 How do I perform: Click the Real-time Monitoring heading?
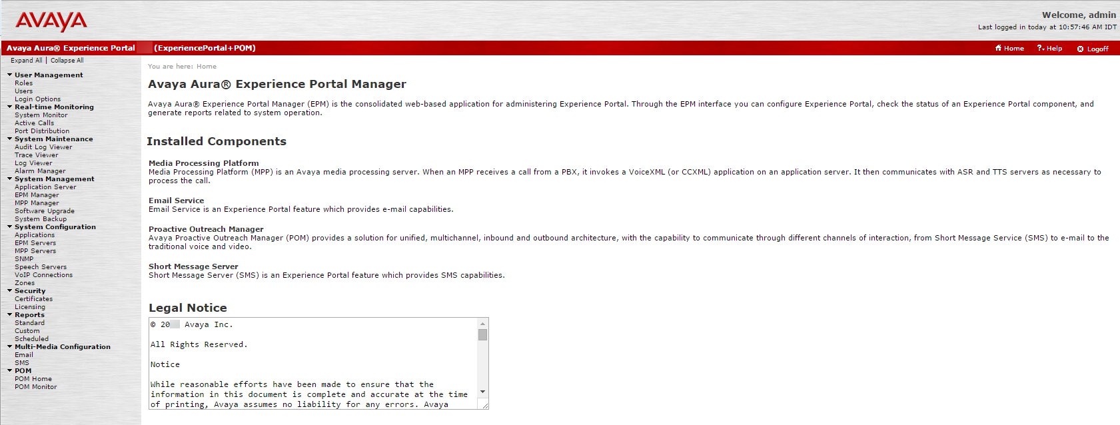(55, 107)
